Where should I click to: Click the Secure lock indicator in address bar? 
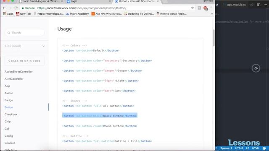(x=28, y=8)
